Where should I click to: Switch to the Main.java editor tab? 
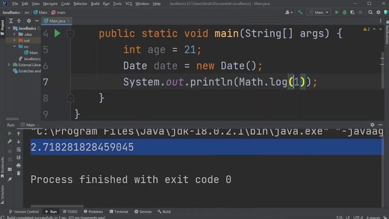click(57, 21)
